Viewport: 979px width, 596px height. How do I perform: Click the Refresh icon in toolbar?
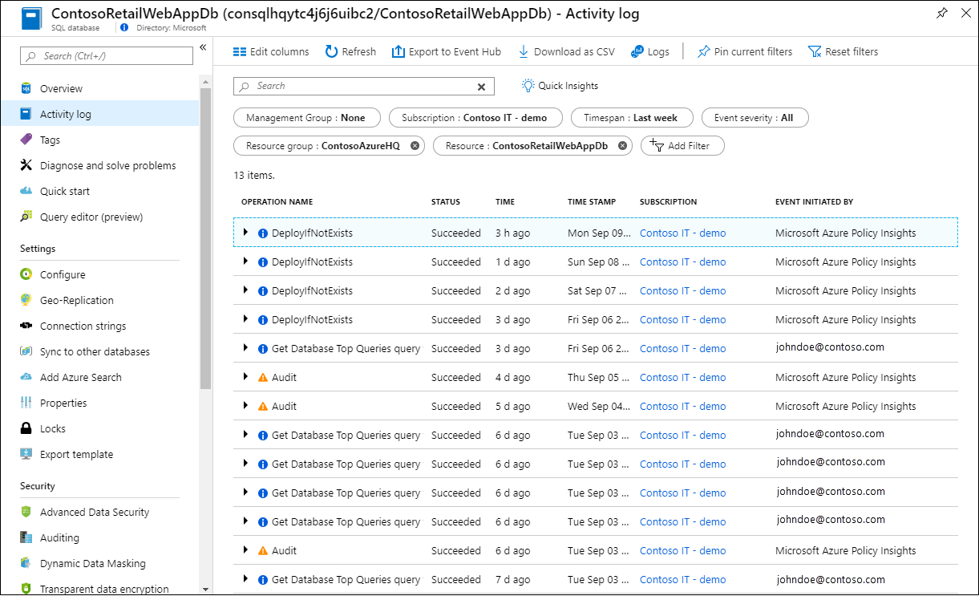point(331,51)
